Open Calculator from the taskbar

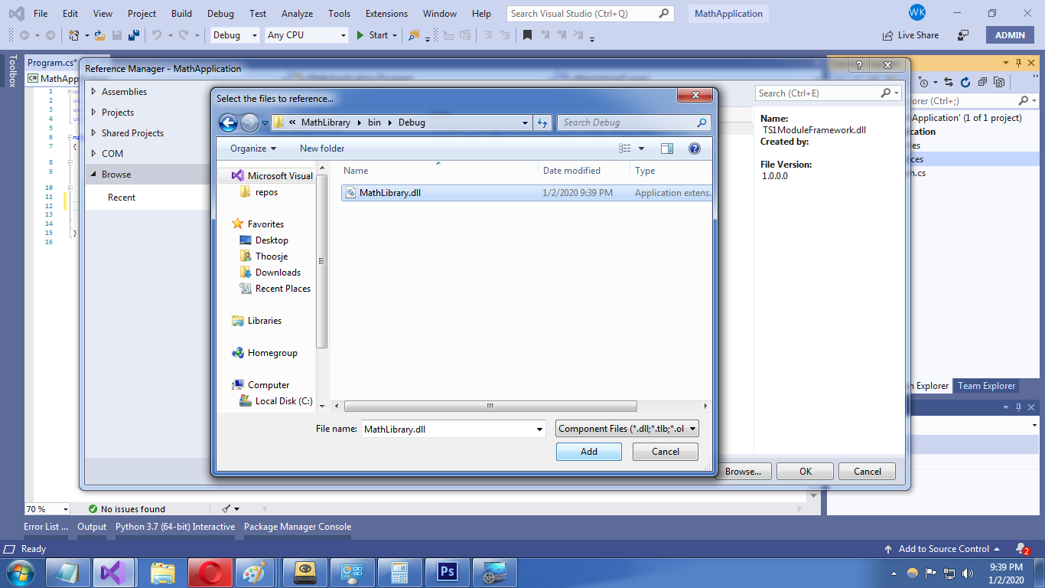(x=399, y=573)
